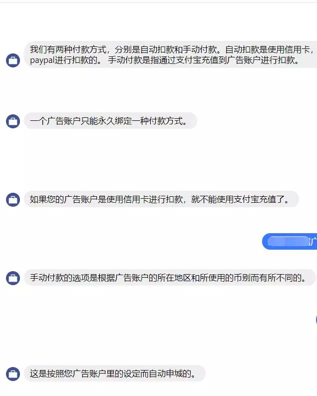Select the message 一个广告账户只能永久绑定一种付款方式

click(110, 121)
